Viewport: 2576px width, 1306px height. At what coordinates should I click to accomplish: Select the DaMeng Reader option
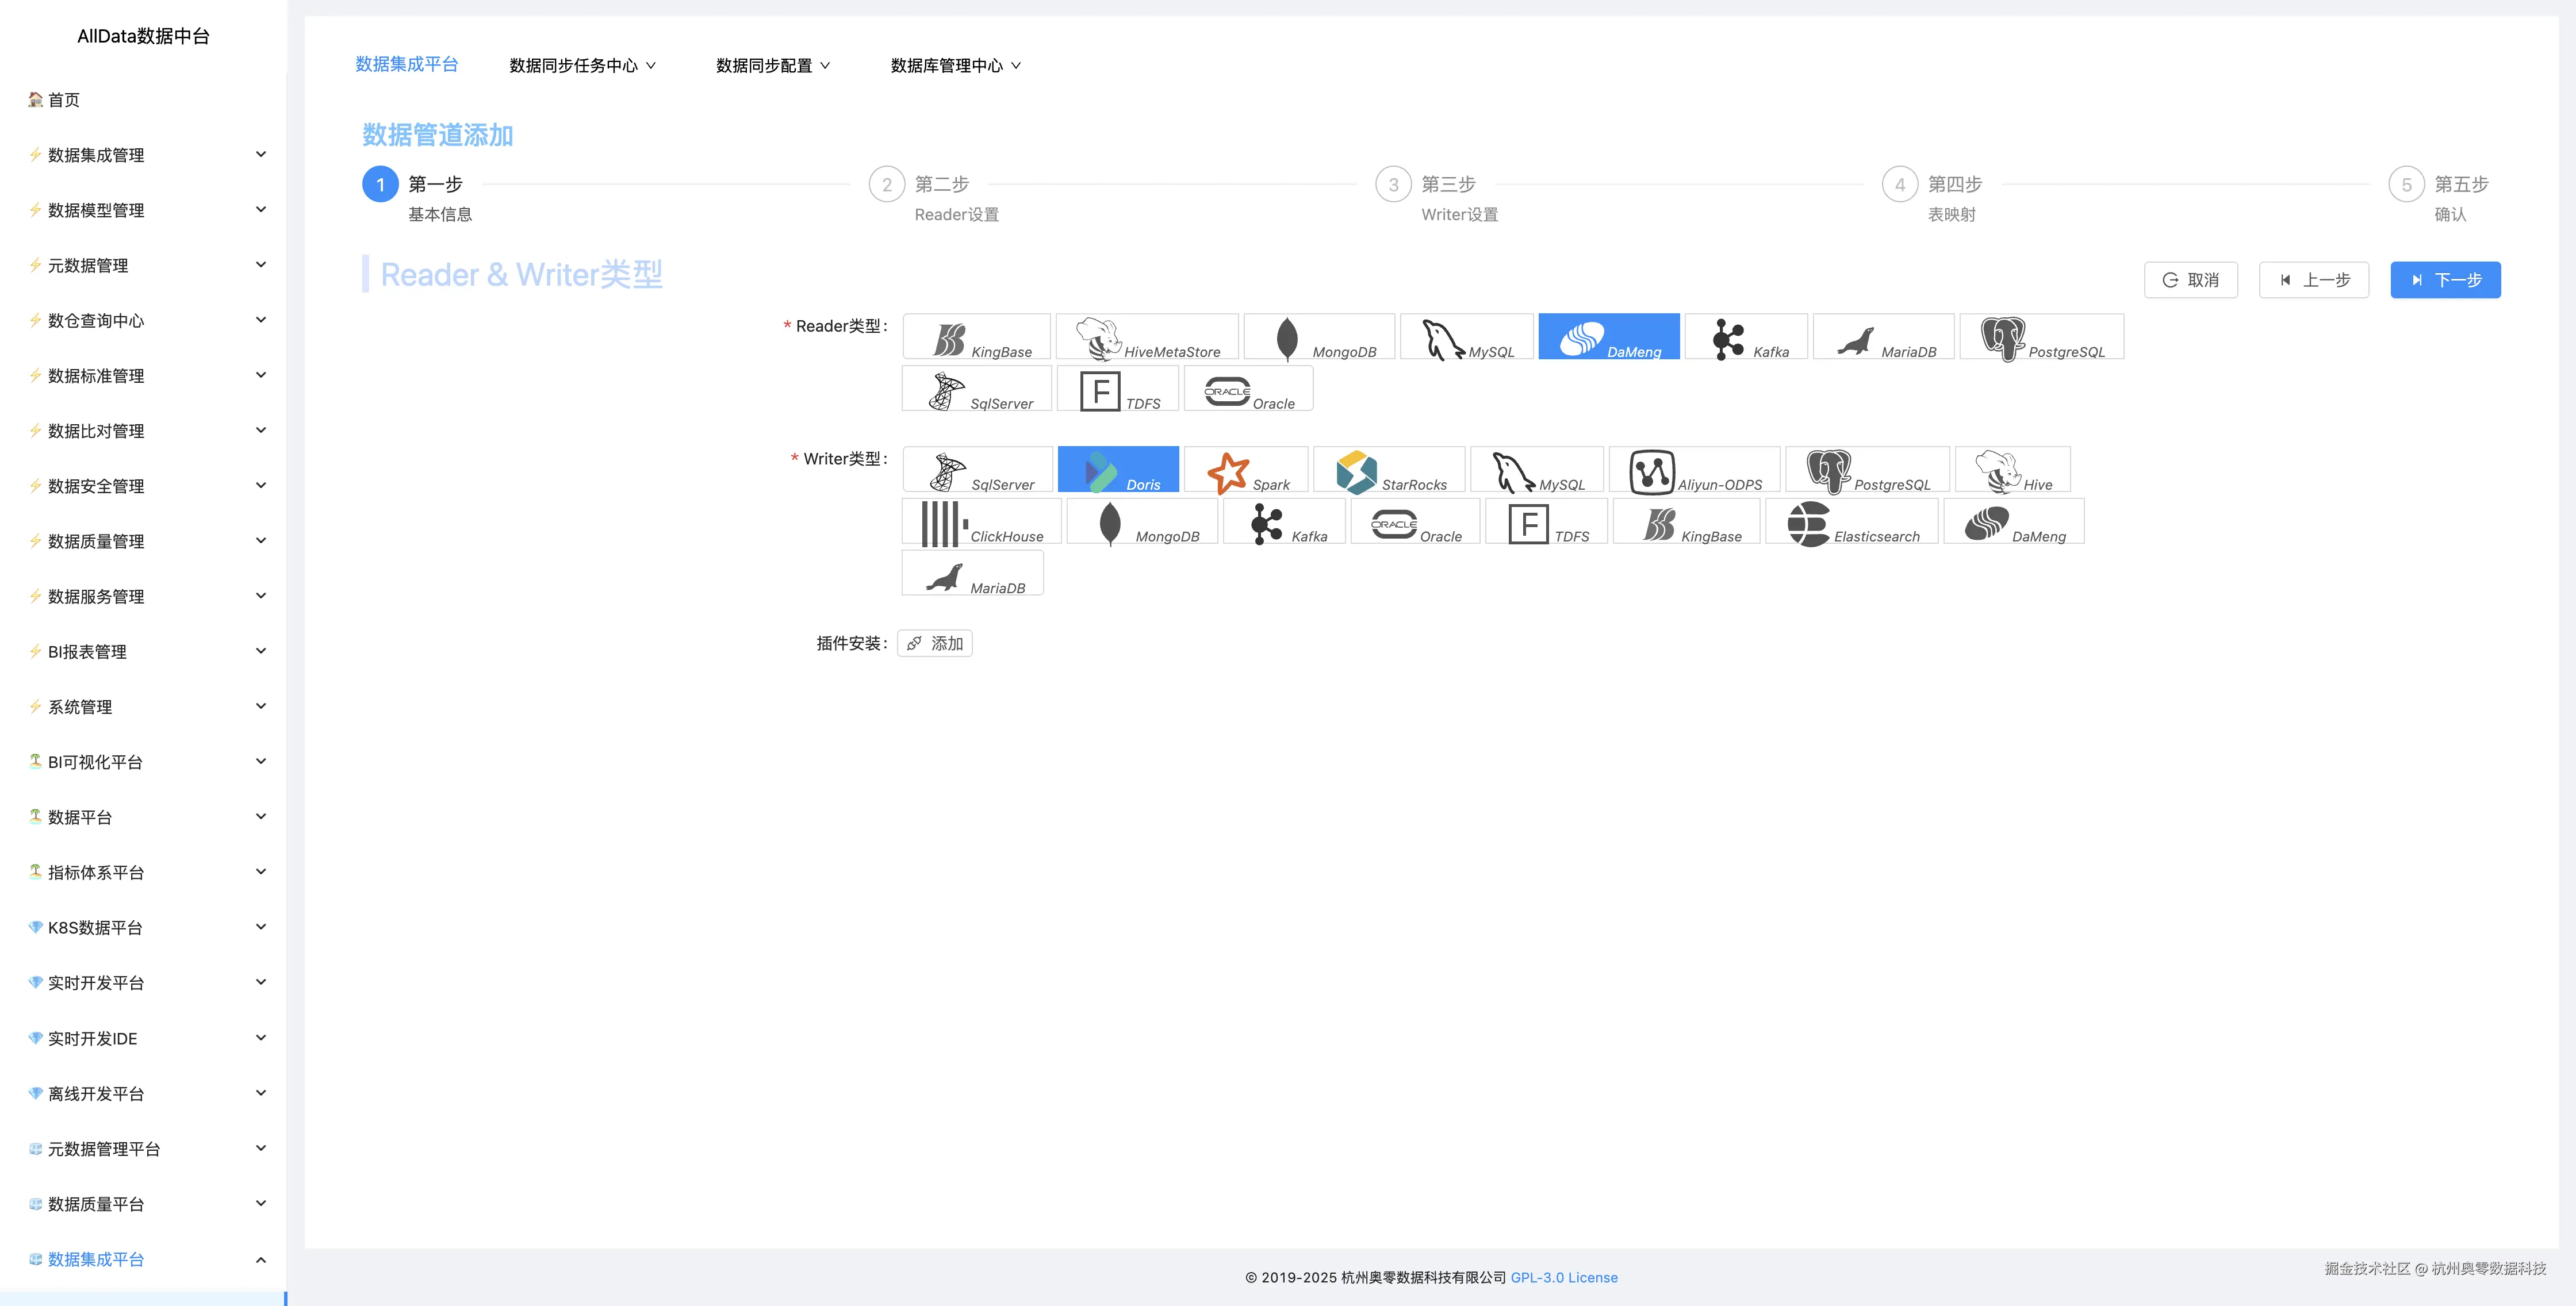(1609, 336)
